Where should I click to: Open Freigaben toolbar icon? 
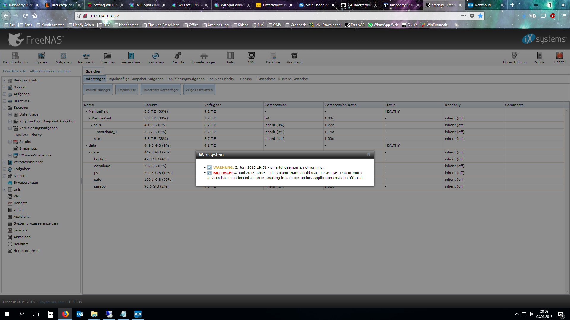pos(156,58)
